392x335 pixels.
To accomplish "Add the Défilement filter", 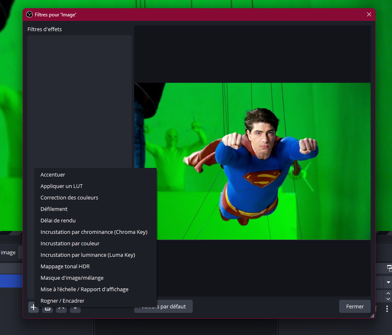I will tap(95, 209).
